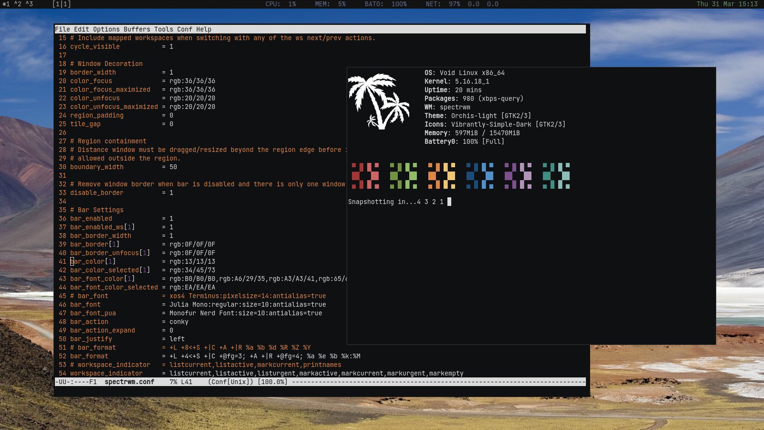Image resolution: width=764 pixels, height=430 pixels.
Task: Click bar_justify left value
Action: click(x=177, y=339)
